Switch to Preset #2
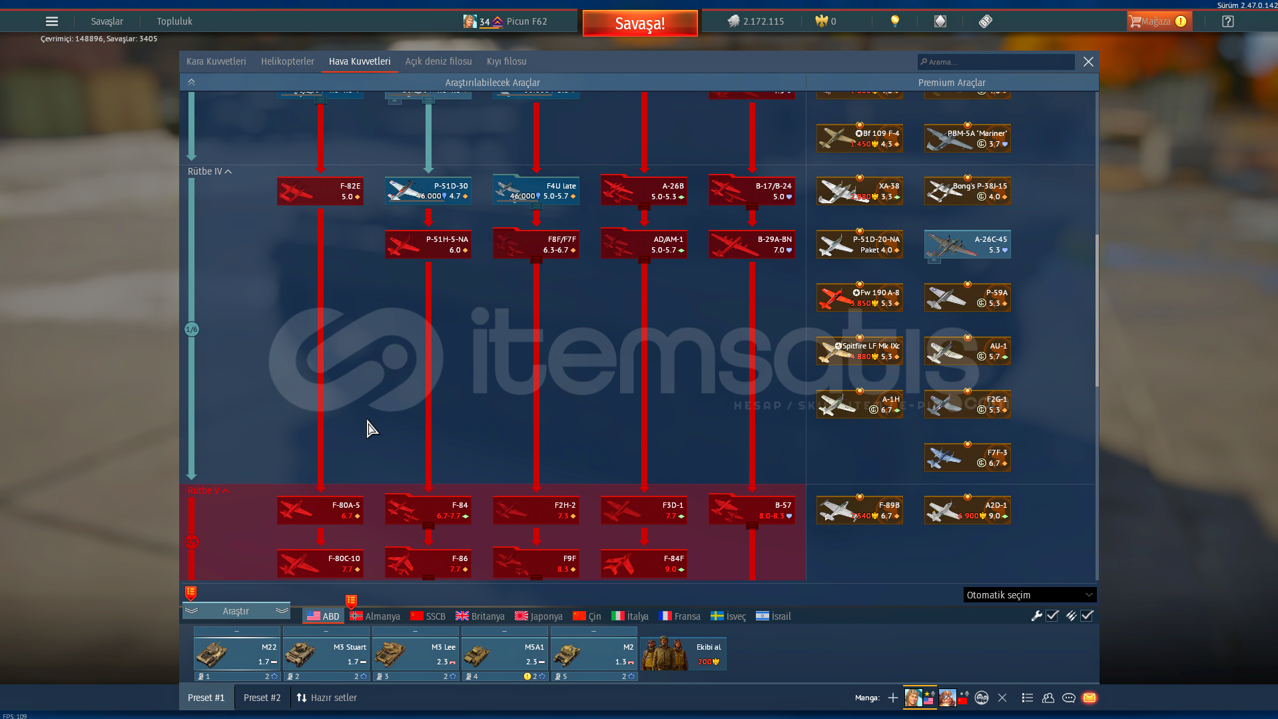The height and width of the screenshot is (719, 1278). point(262,698)
